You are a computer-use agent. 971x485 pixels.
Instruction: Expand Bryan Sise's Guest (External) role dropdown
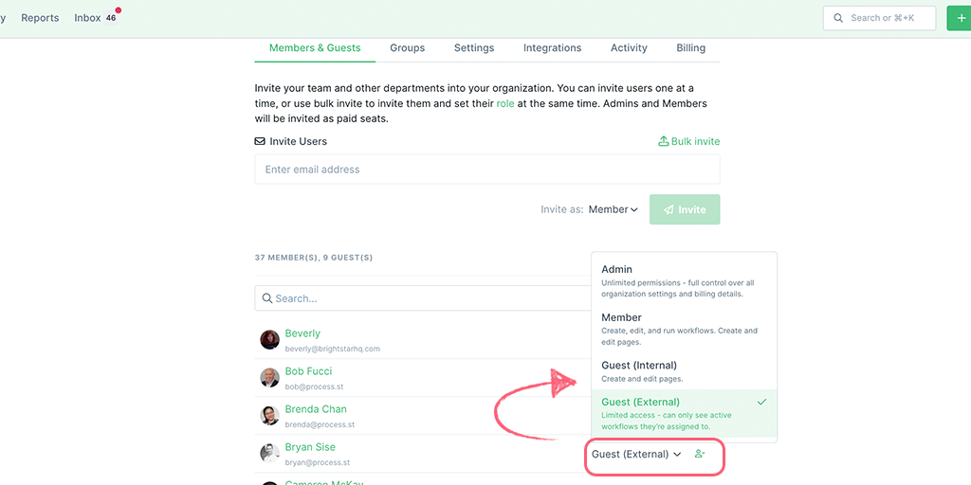pyautogui.click(x=636, y=454)
